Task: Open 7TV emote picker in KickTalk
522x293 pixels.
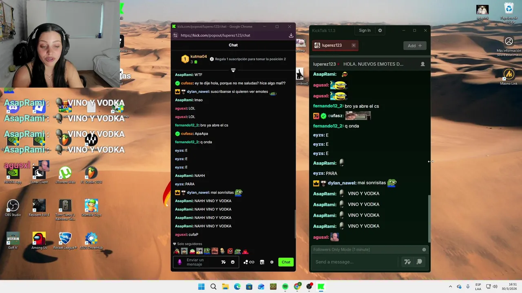Action: tap(407, 262)
